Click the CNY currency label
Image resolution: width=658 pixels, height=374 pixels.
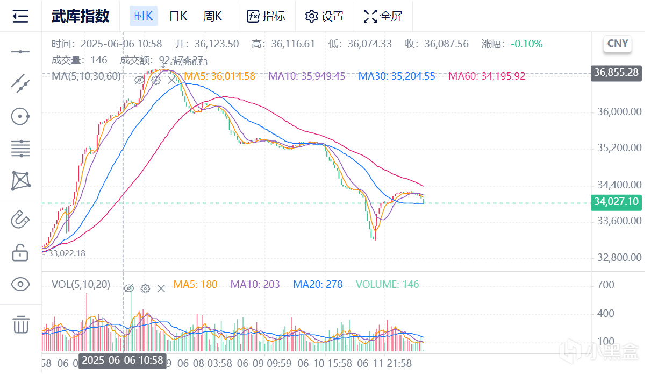point(618,44)
